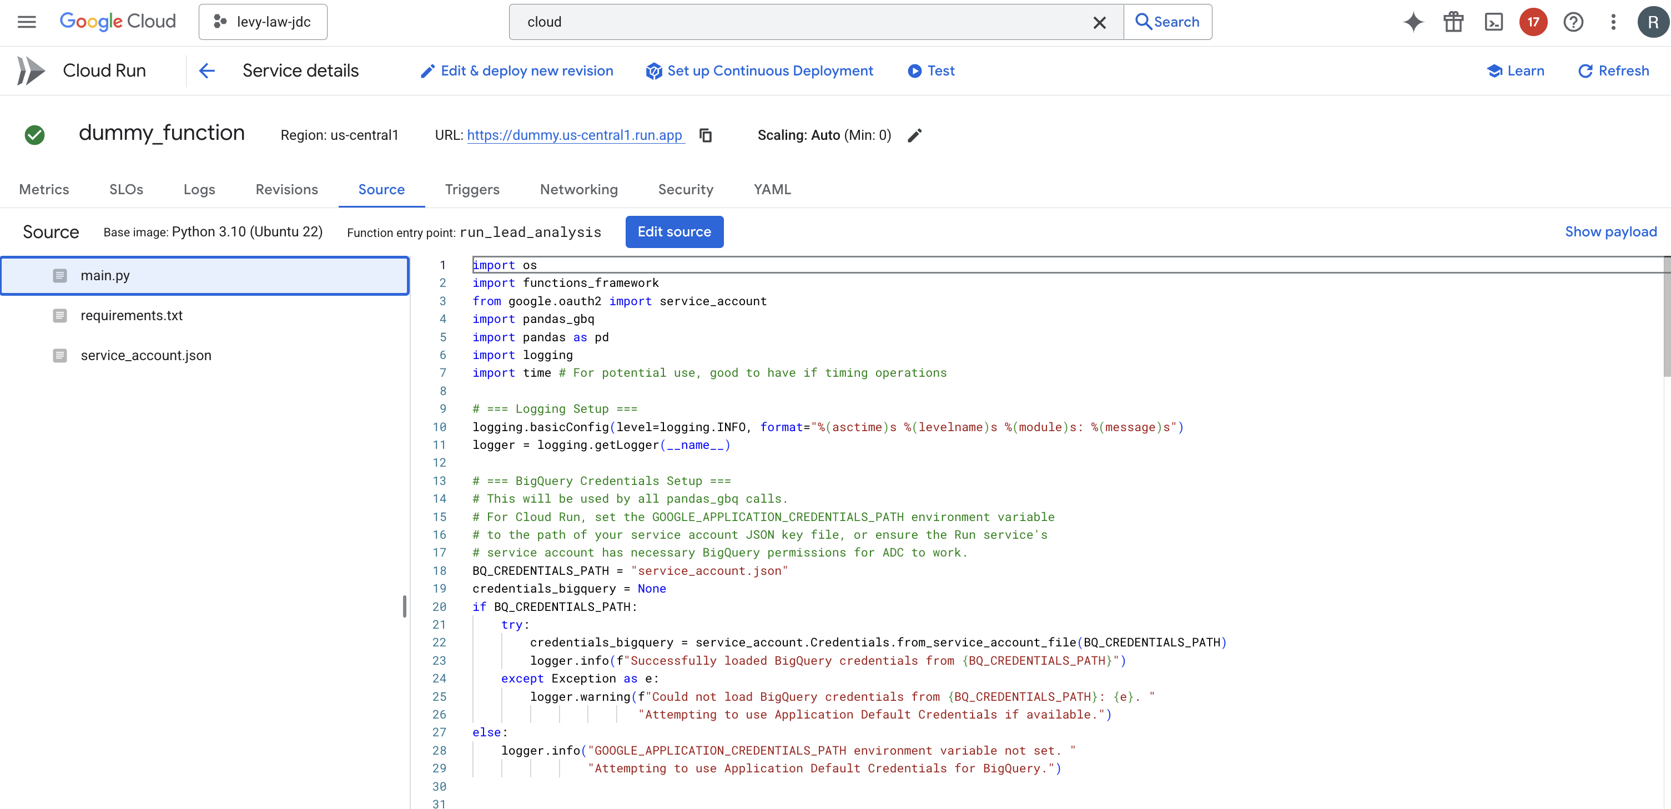1671x809 pixels.
Task: Open the Learn panel
Action: pyautogui.click(x=1514, y=70)
